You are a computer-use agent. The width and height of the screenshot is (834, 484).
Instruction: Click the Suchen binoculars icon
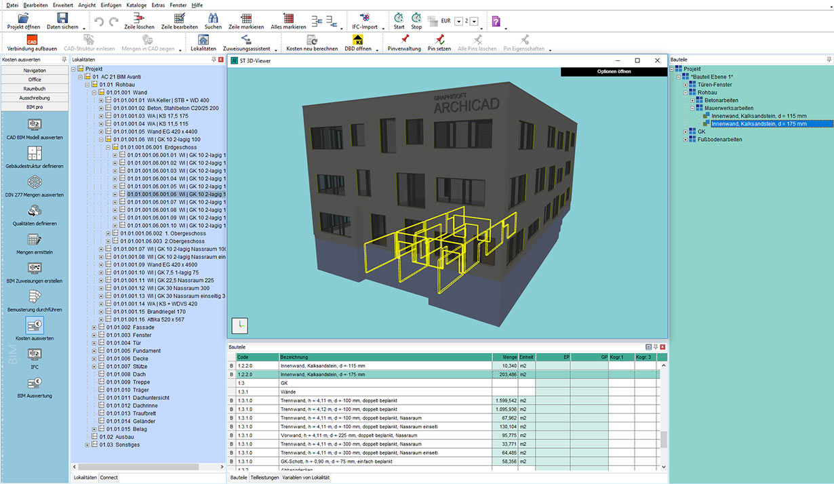[213, 18]
